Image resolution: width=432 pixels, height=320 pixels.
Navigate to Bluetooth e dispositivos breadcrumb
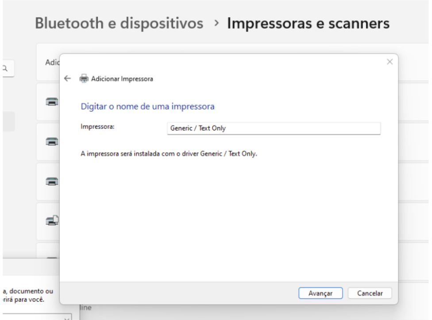click(x=120, y=23)
